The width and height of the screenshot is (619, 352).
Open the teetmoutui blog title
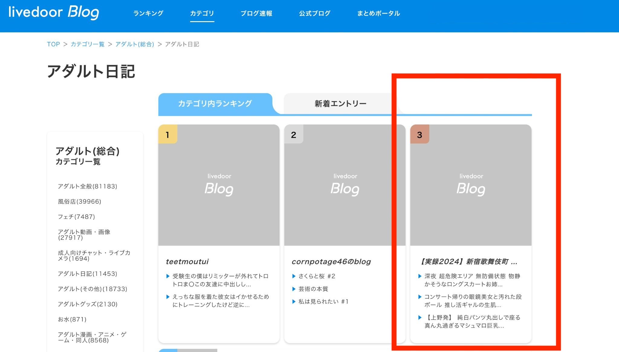[187, 262]
